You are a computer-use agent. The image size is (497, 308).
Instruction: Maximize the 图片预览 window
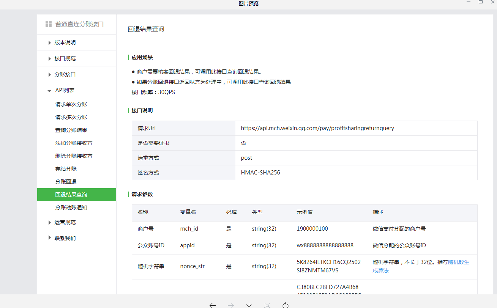point(481,2)
